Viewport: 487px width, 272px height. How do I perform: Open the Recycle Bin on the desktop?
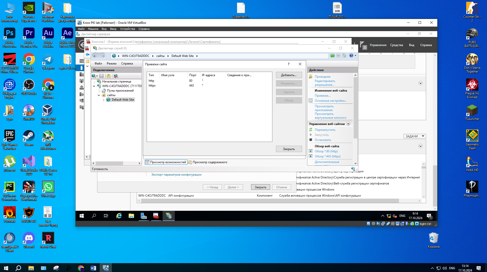point(433,241)
